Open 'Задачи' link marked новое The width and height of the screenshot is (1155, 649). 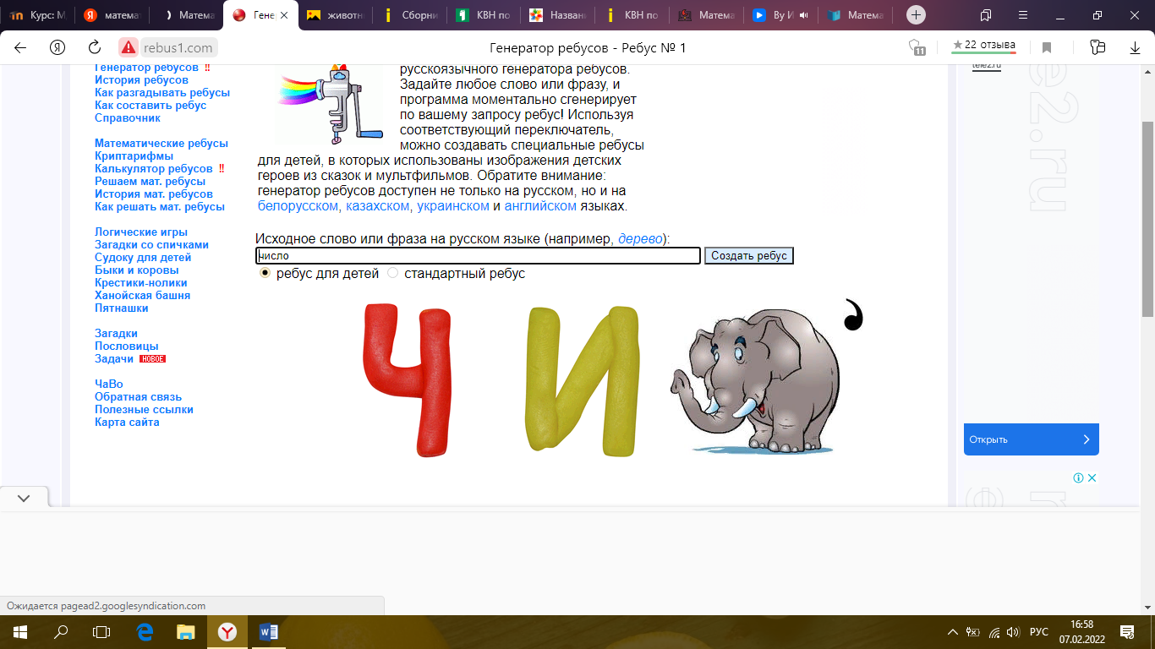coord(114,359)
